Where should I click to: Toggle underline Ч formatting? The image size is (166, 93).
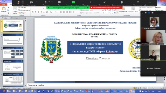click(38, 12)
